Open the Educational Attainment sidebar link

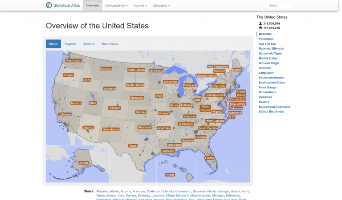click(x=274, y=106)
